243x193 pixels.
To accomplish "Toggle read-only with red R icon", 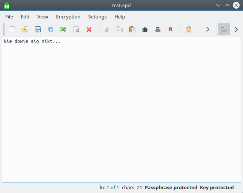I will pos(171,29).
